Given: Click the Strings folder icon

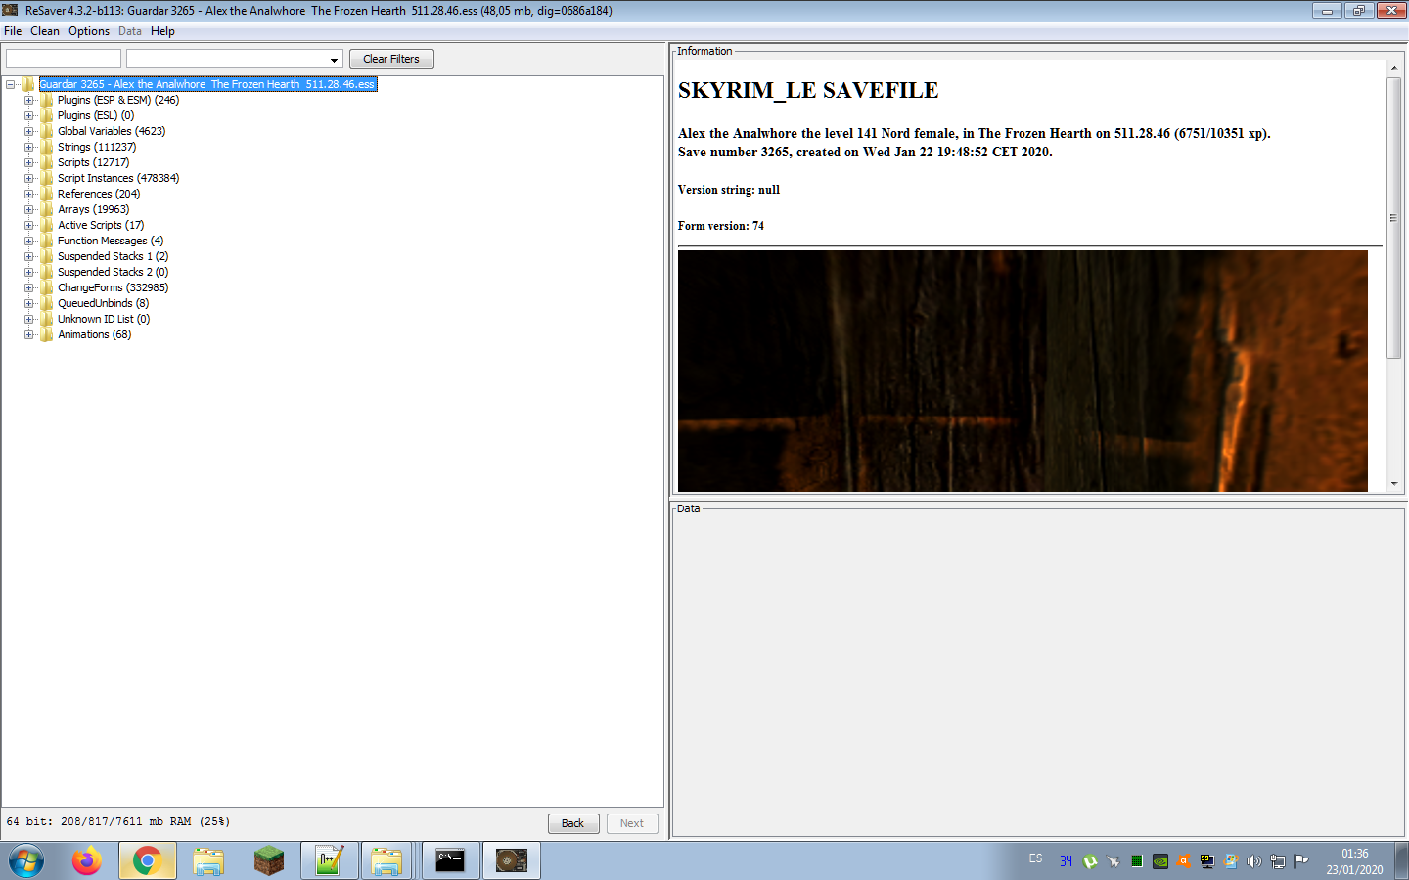Looking at the screenshot, I should pos(47,147).
